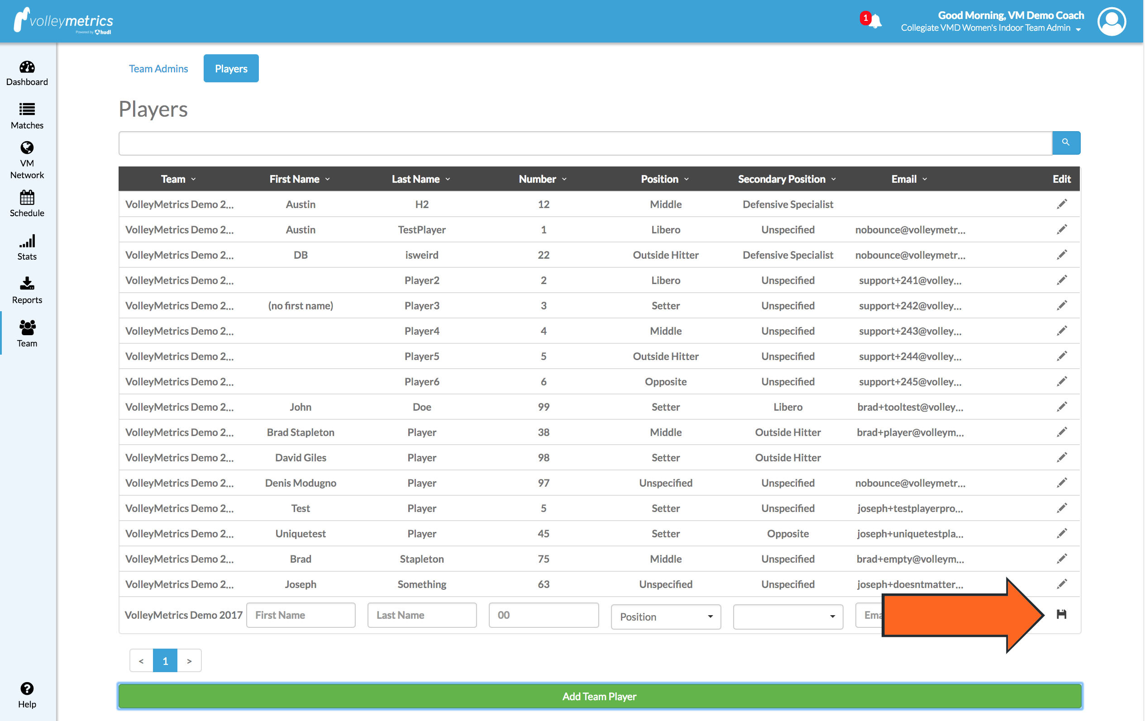Go to next page arrow
This screenshot has height=721, width=1145.
pos(189,660)
